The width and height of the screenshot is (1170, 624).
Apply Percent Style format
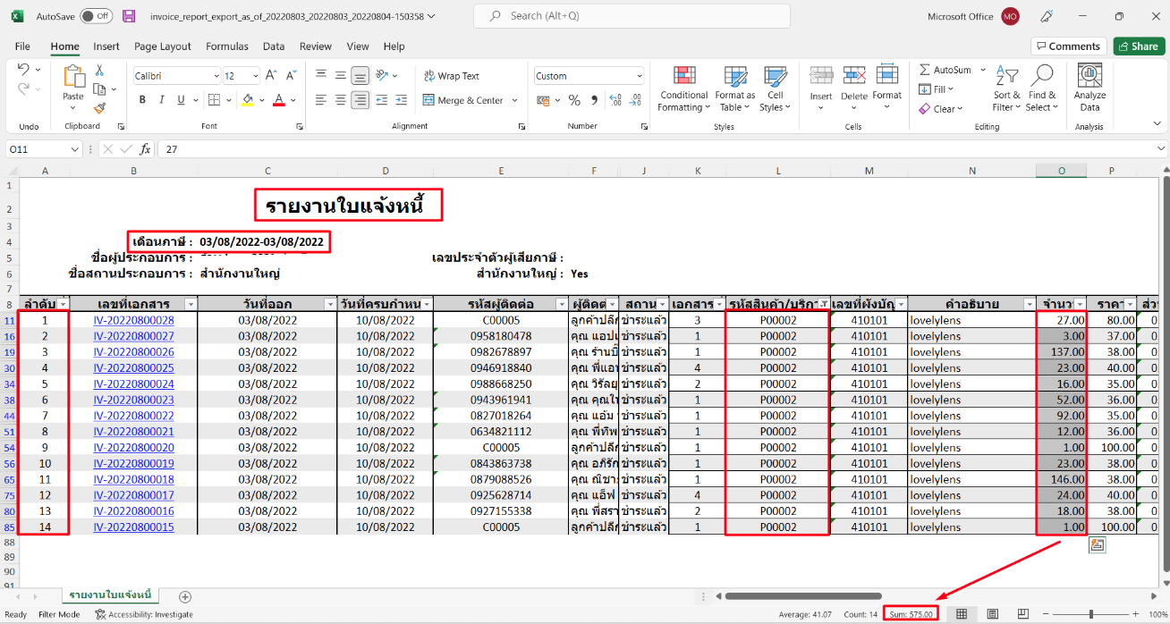pyautogui.click(x=573, y=100)
